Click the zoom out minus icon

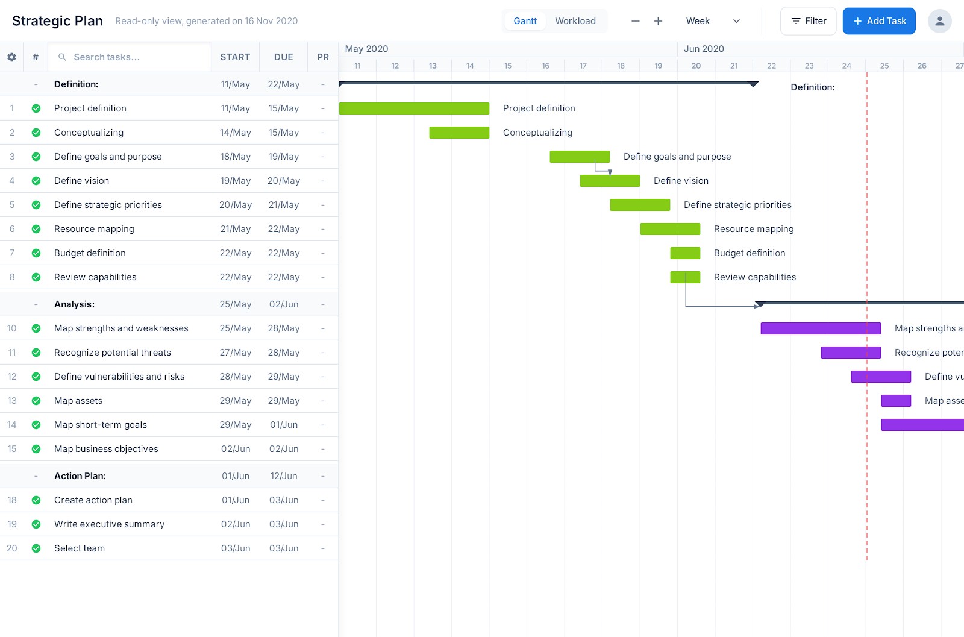click(635, 21)
